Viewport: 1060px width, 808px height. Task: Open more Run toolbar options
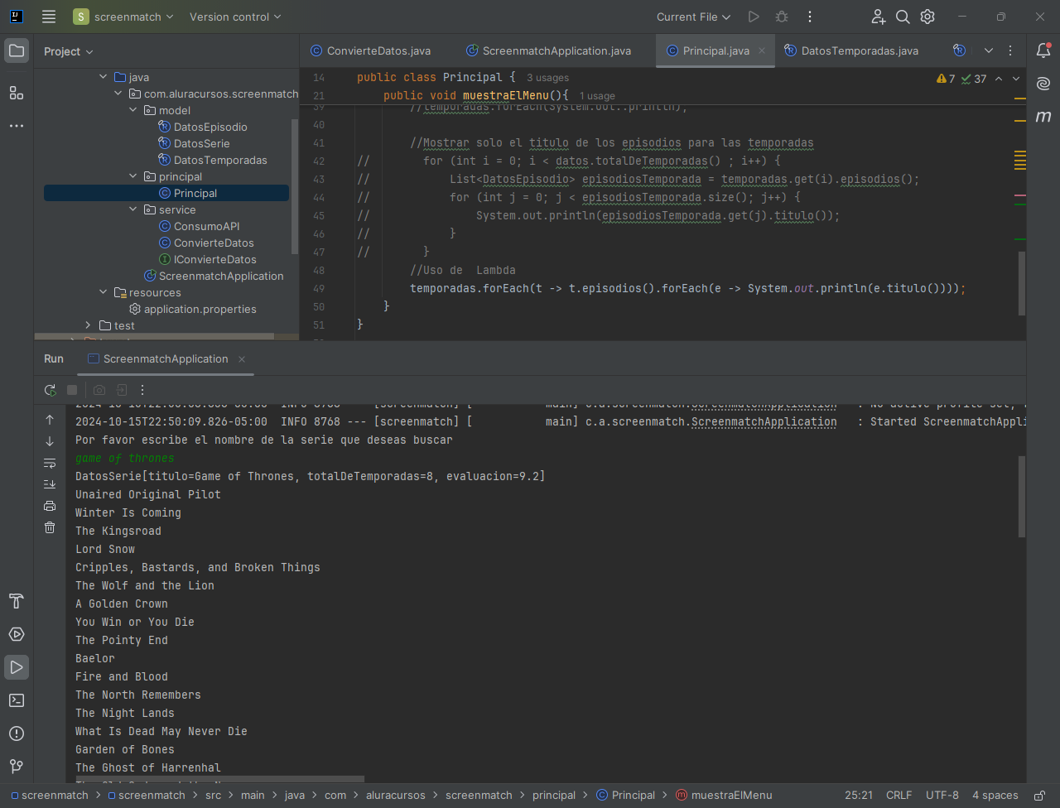pos(142,390)
